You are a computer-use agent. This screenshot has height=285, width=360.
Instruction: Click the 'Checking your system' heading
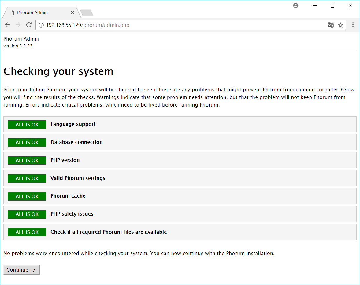58,71
